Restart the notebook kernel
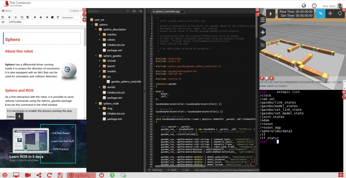 point(58,17)
